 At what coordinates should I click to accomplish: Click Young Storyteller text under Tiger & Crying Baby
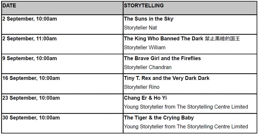pos(186,127)
